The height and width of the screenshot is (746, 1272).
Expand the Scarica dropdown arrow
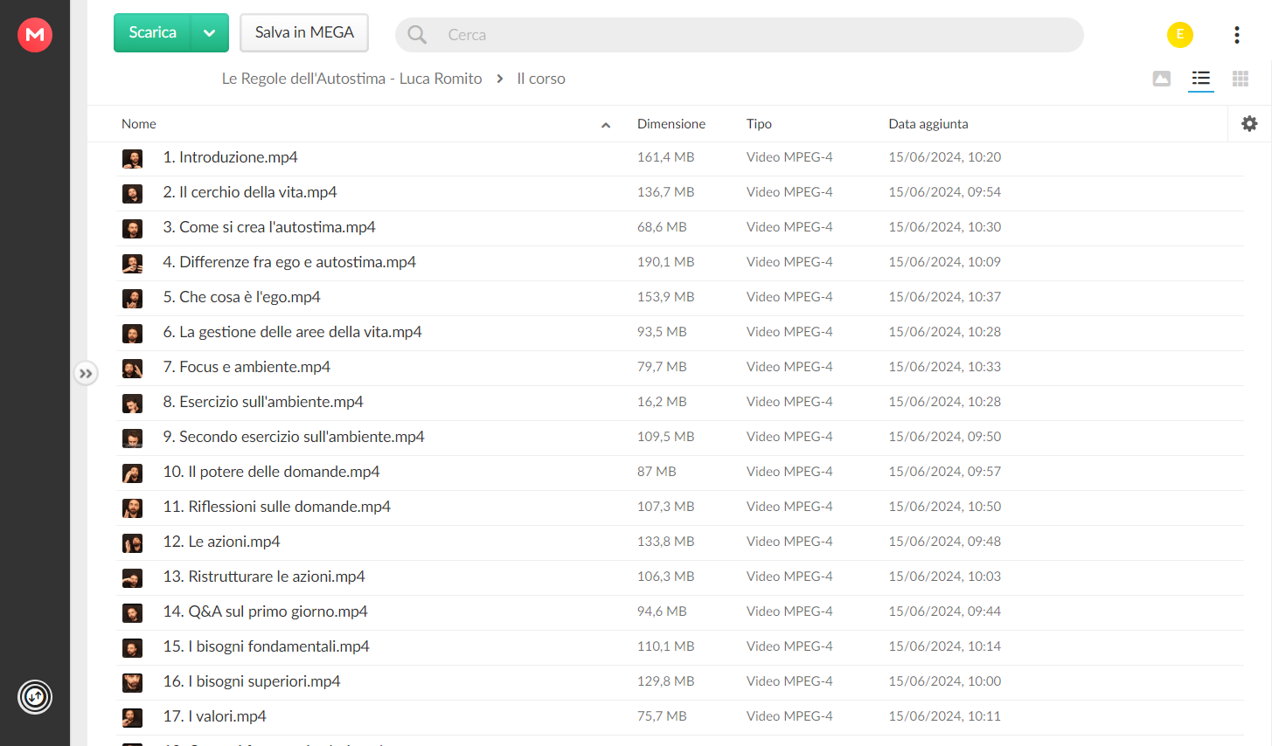click(x=209, y=33)
